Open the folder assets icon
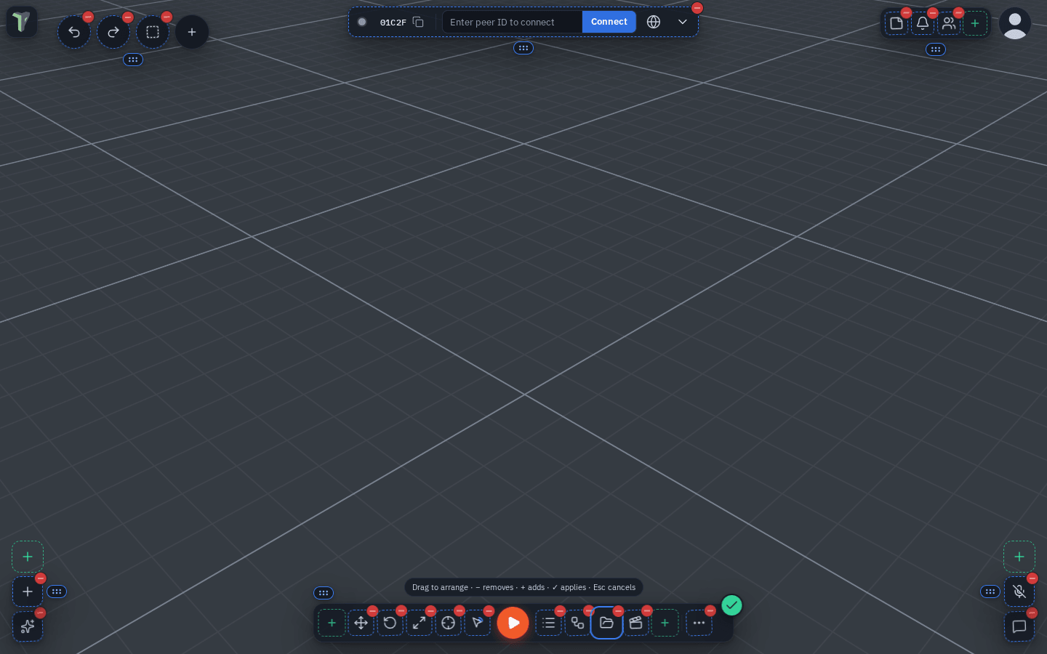The height and width of the screenshot is (654, 1047). pos(606,623)
